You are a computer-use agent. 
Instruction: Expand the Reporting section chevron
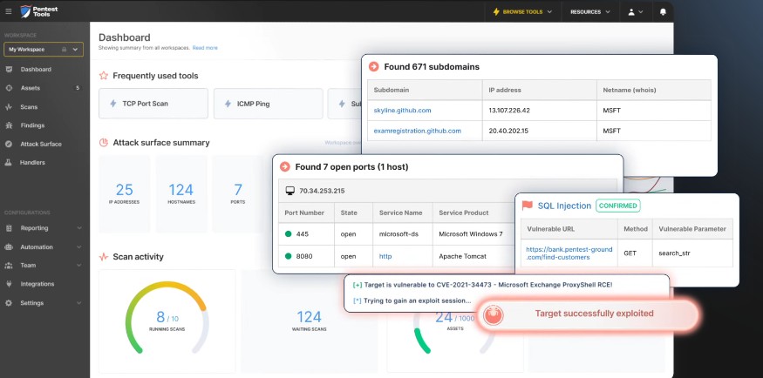pyautogui.click(x=79, y=228)
